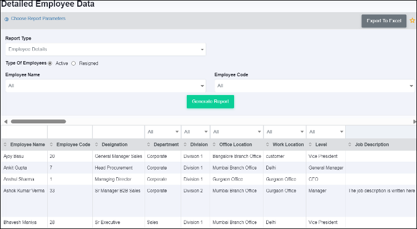Open the Level filter dropdown
This screenshot has width=417, height=229.
click(x=326, y=132)
